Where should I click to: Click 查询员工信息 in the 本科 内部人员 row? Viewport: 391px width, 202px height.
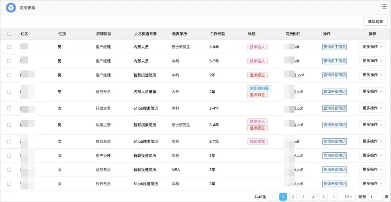pyautogui.click(x=335, y=61)
